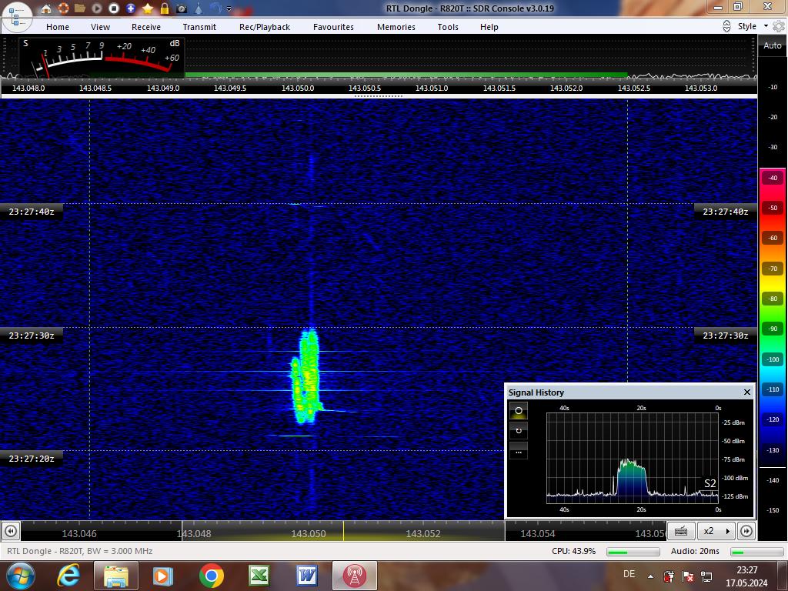Image resolution: width=788 pixels, height=591 pixels.
Task: Open the Tools ribbon tab
Action: point(448,27)
